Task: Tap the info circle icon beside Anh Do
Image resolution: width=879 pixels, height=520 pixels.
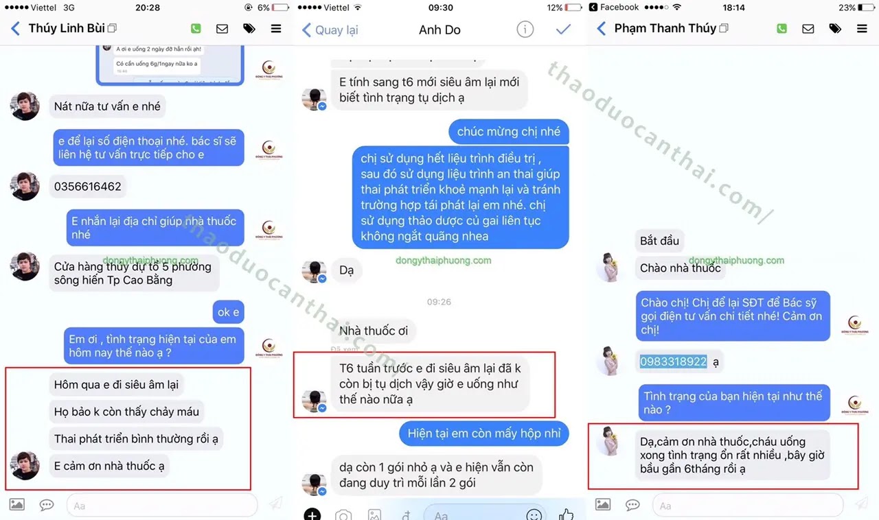Action: coord(525,29)
